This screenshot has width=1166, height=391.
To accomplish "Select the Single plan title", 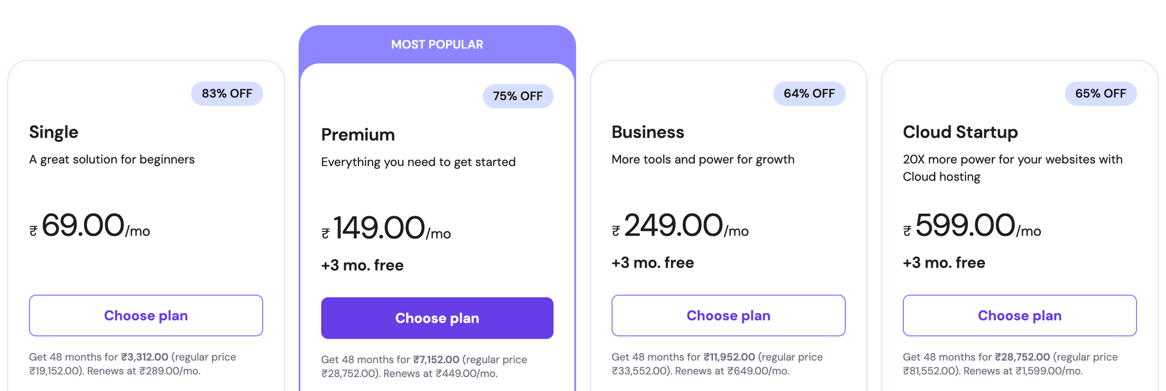I will click(54, 132).
